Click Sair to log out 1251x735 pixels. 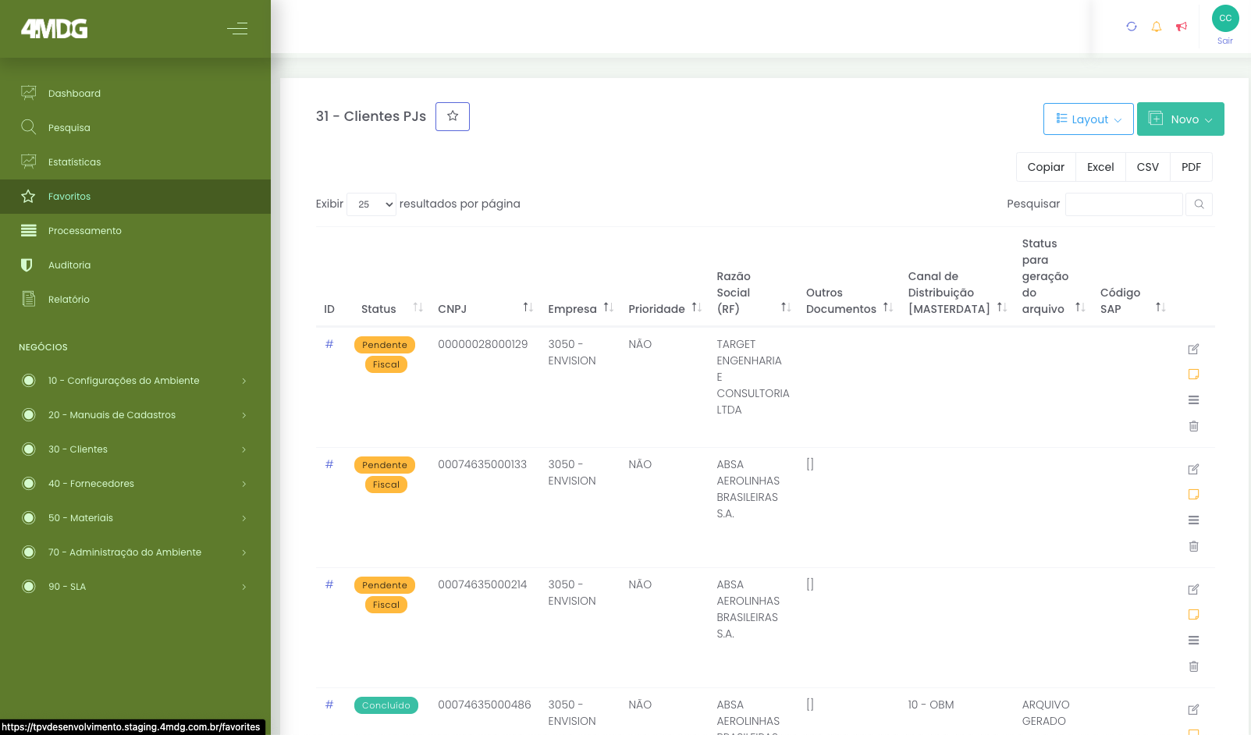[1224, 41]
